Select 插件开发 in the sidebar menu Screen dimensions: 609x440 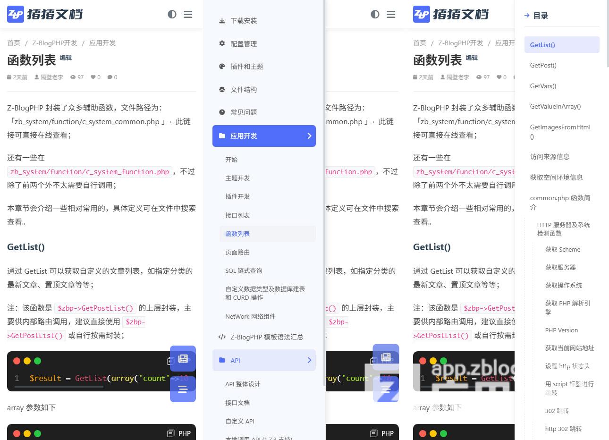237,197
